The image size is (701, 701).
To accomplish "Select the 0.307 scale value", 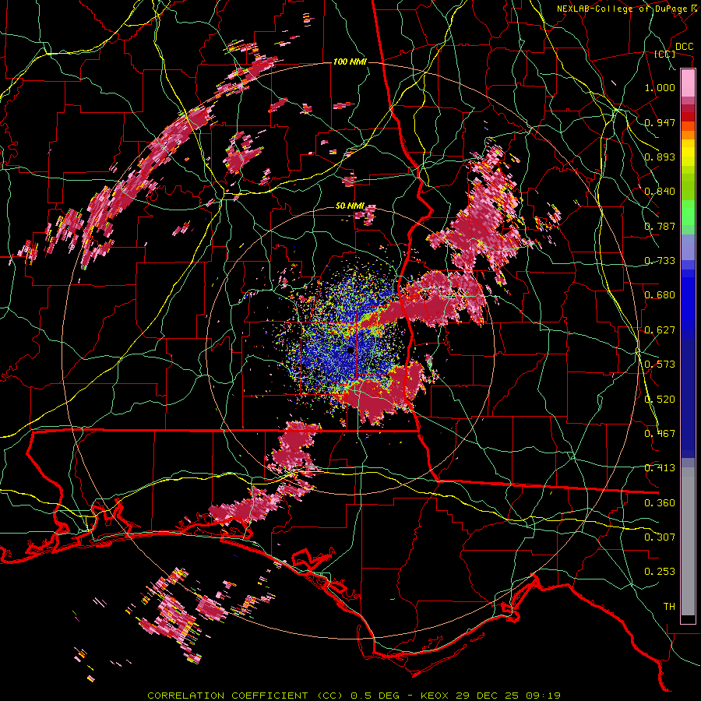I will pos(660,537).
